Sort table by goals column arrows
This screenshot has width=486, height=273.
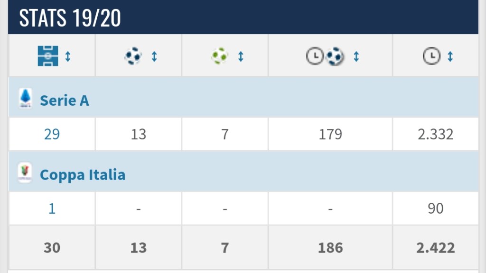pos(154,56)
